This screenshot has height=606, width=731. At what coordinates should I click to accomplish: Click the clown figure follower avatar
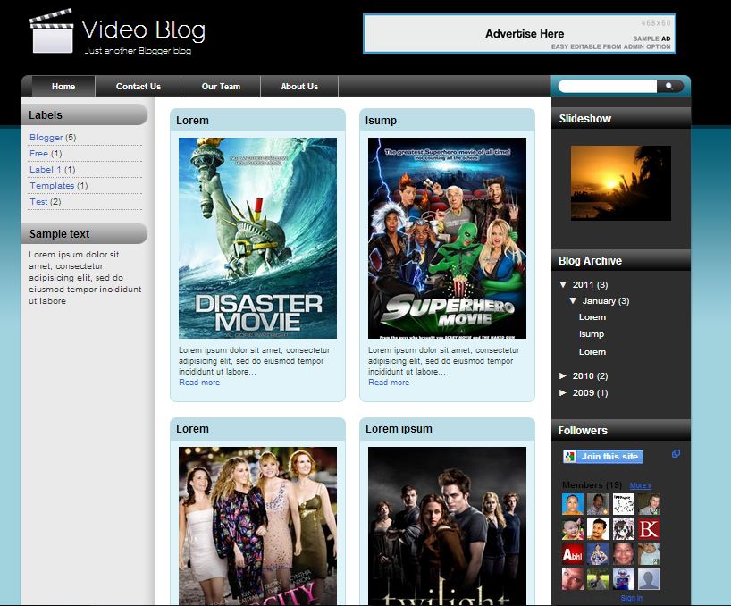[623, 579]
